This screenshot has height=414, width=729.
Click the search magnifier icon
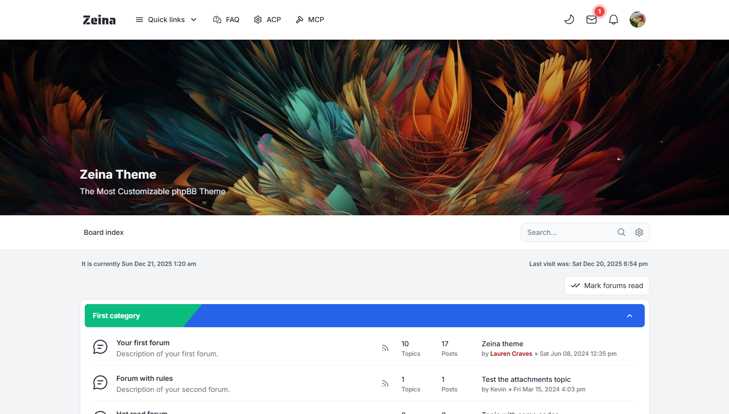pyautogui.click(x=621, y=232)
